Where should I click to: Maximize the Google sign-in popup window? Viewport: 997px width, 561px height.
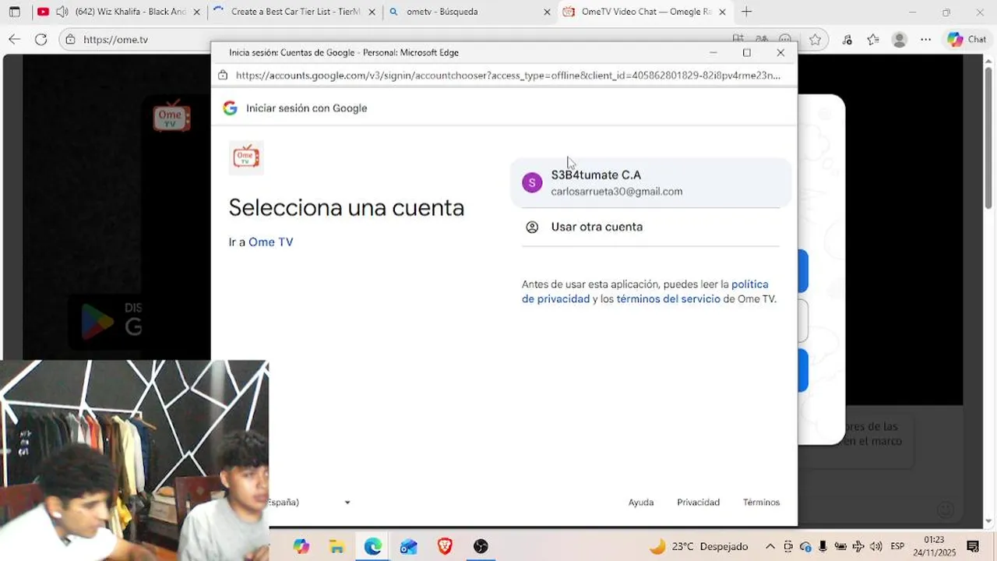746,52
